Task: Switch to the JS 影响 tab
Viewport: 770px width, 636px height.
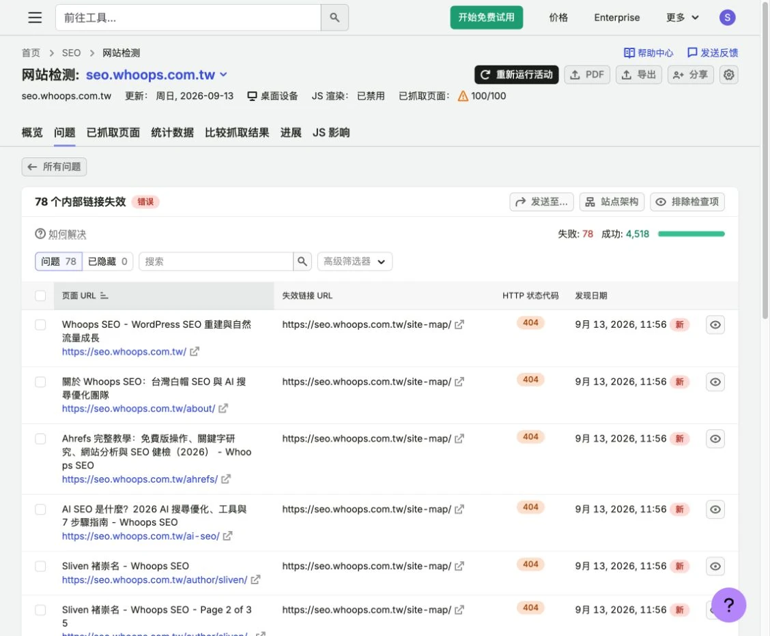Action: click(x=331, y=132)
